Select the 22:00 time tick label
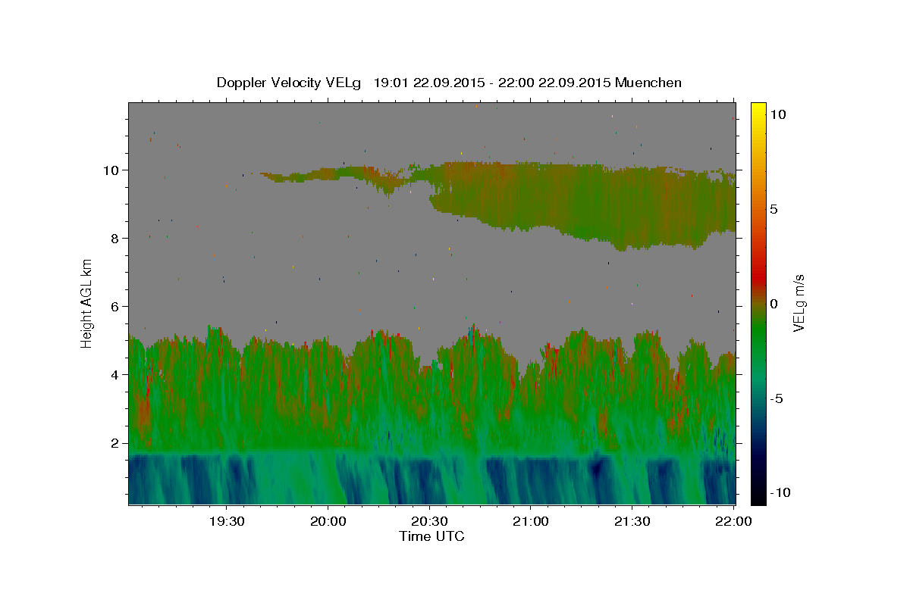Viewport: 910px width, 606px height. (733, 521)
